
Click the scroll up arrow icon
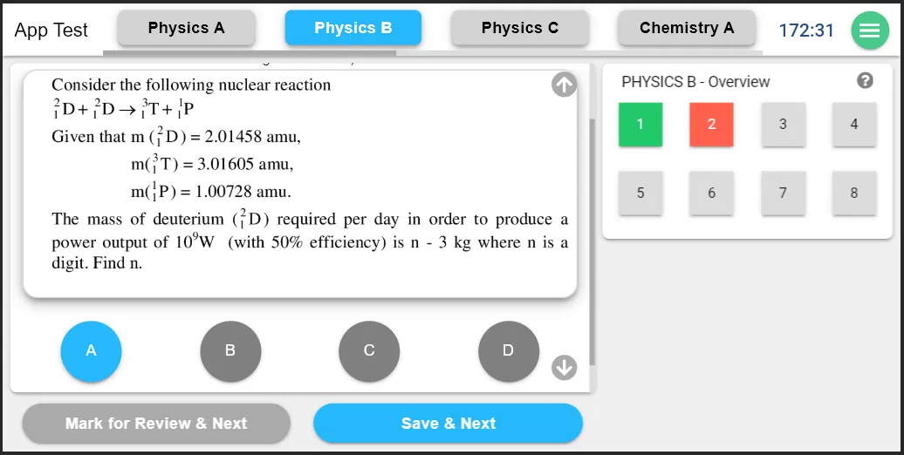[565, 85]
